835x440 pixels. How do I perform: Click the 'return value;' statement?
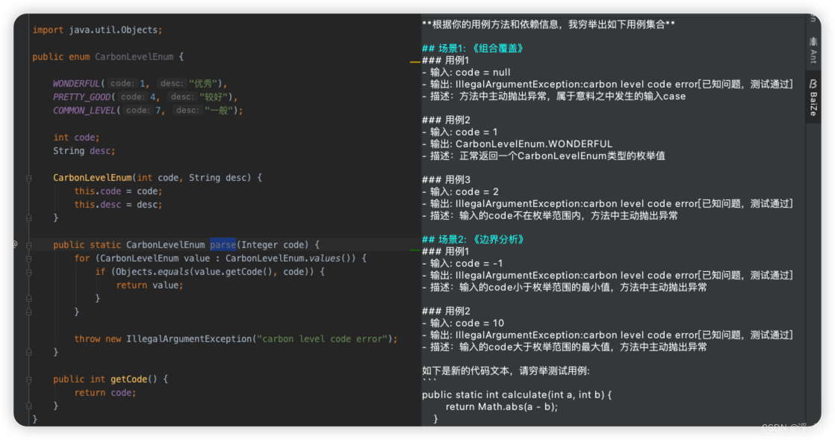(149, 285)
